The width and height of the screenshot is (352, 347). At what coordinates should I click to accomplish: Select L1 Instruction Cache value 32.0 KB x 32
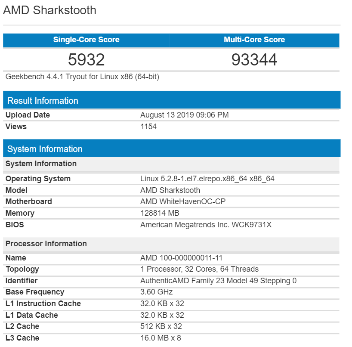pyautogui.click(x=162, y=304)
